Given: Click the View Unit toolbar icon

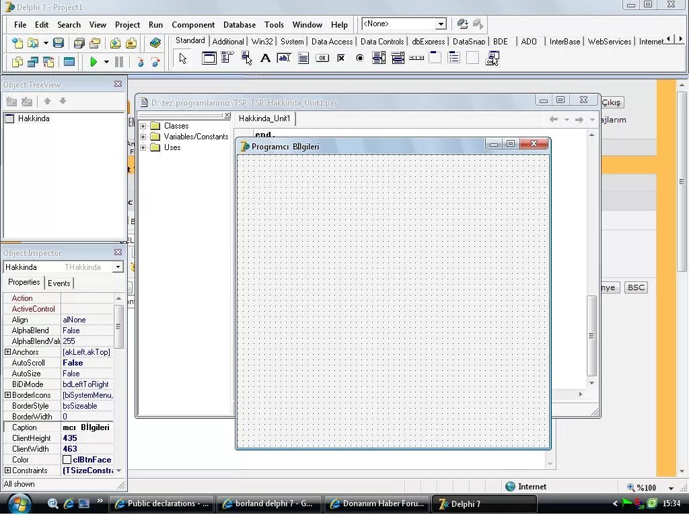Looking at the screenshot, I should [x=17, y=62].
